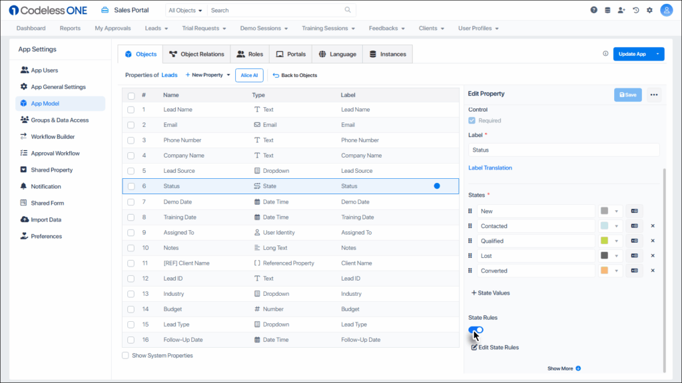Remove the Lost state via its X icon
The width and height of the screenshot is (682, 383).
coord(653,256)
